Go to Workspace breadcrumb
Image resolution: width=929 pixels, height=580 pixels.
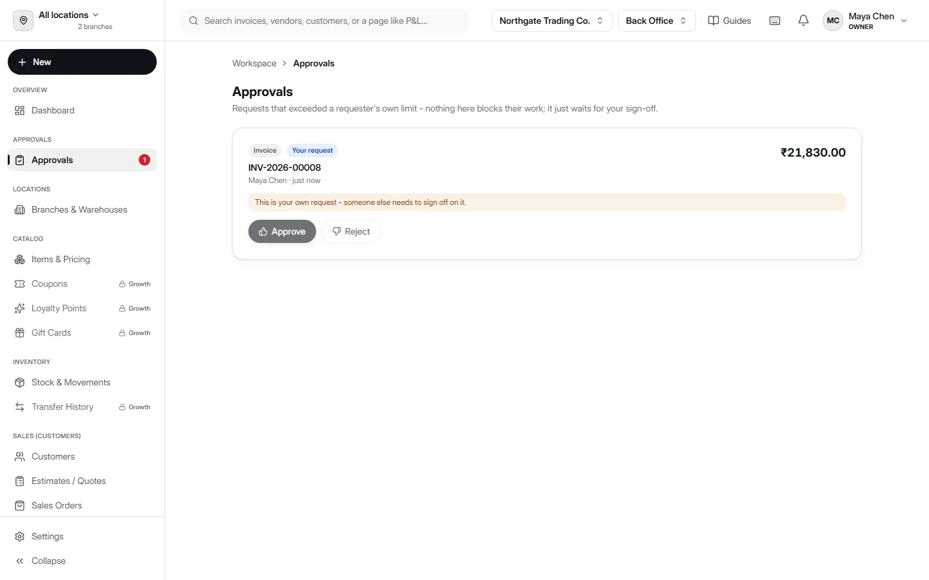254,63
